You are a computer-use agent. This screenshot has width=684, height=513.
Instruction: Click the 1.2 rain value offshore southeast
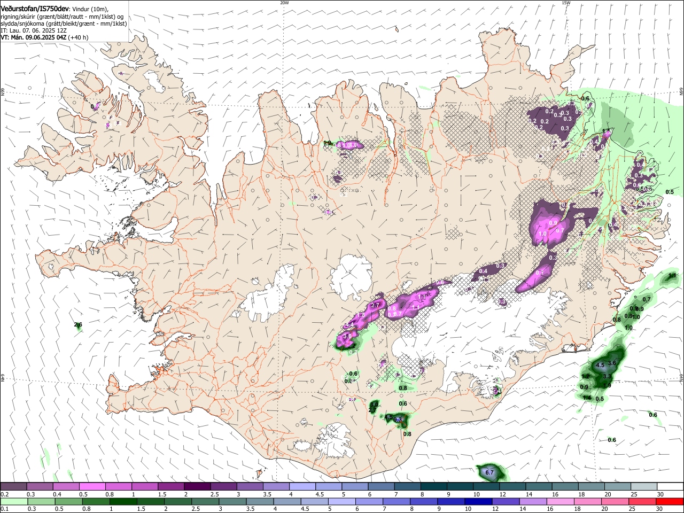point(586,376)
